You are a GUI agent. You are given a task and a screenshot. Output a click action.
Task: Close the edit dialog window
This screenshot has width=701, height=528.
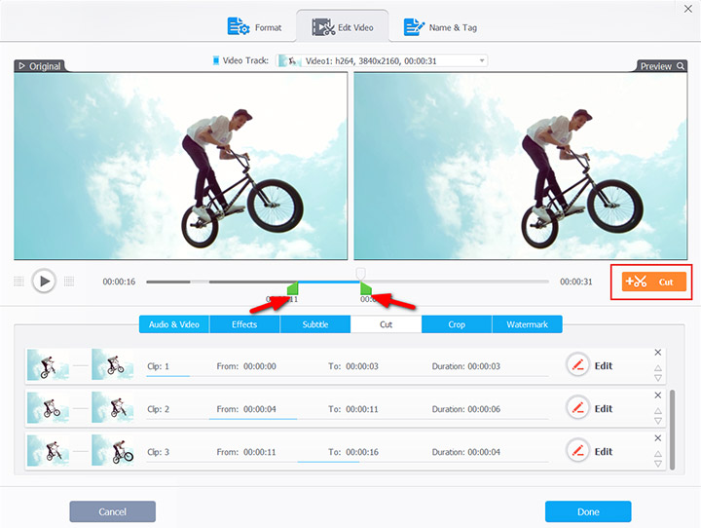pyautogui.click(x=688, y=9)
